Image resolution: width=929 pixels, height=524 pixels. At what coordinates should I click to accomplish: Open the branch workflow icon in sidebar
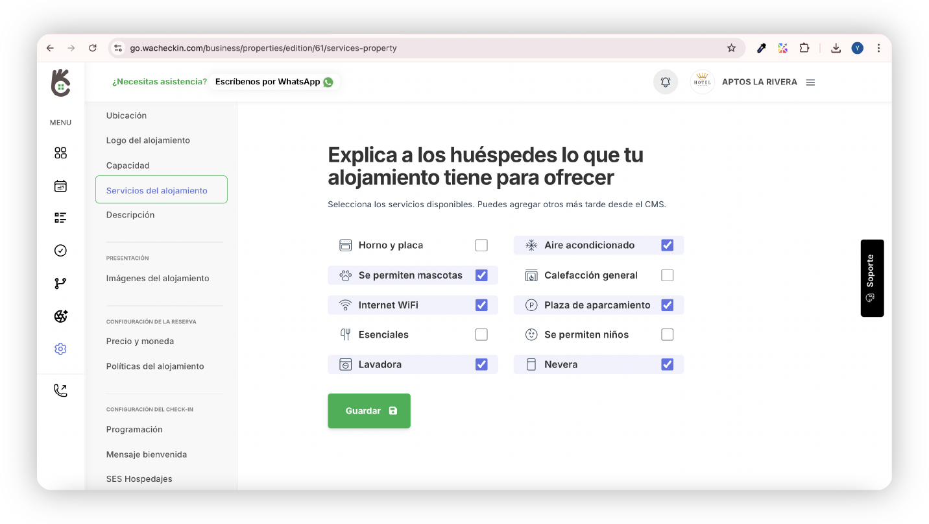(60, 283)
